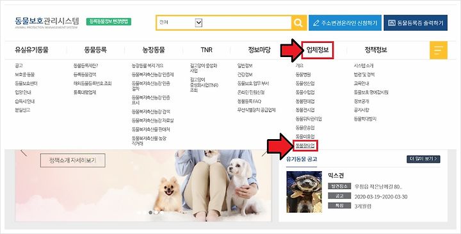Select 건강정보 submenu item
The height and width of the screenshot is (234, 461).
(245, 75)
